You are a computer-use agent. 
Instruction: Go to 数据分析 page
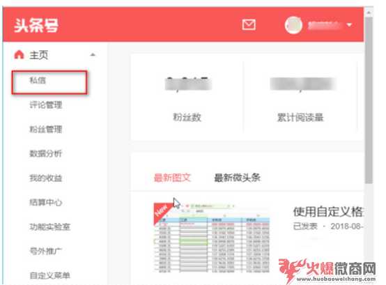[x=46, y=153]
